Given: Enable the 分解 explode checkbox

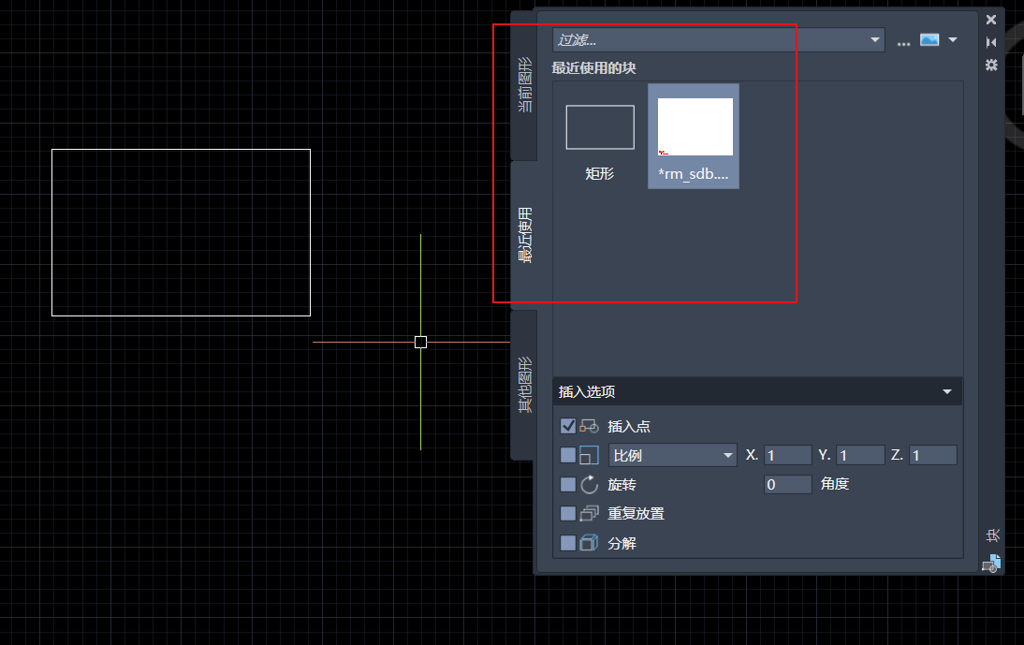Looking at the screenshot, I should [568, 543].
